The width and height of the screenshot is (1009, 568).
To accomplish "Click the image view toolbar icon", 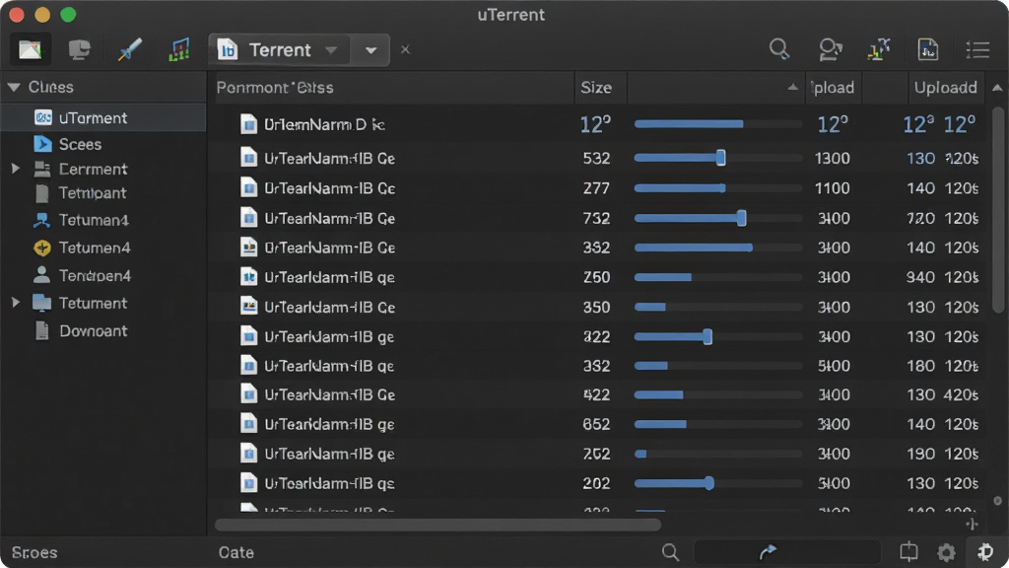I will click(x=31, y=49).
